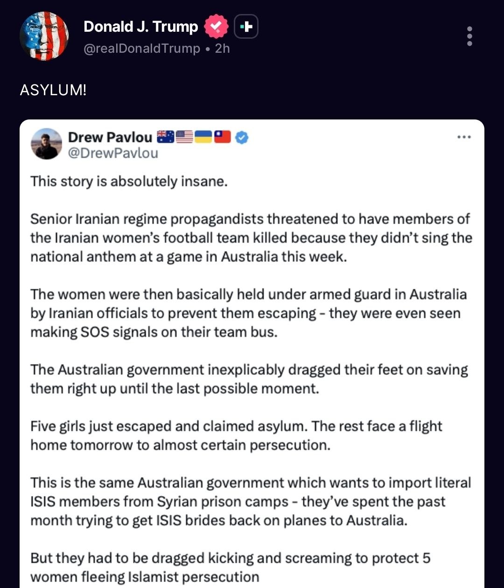Open the @DrewPavlou handle
Viewport: 504px width, 588px height.
[x=113, y=153]
